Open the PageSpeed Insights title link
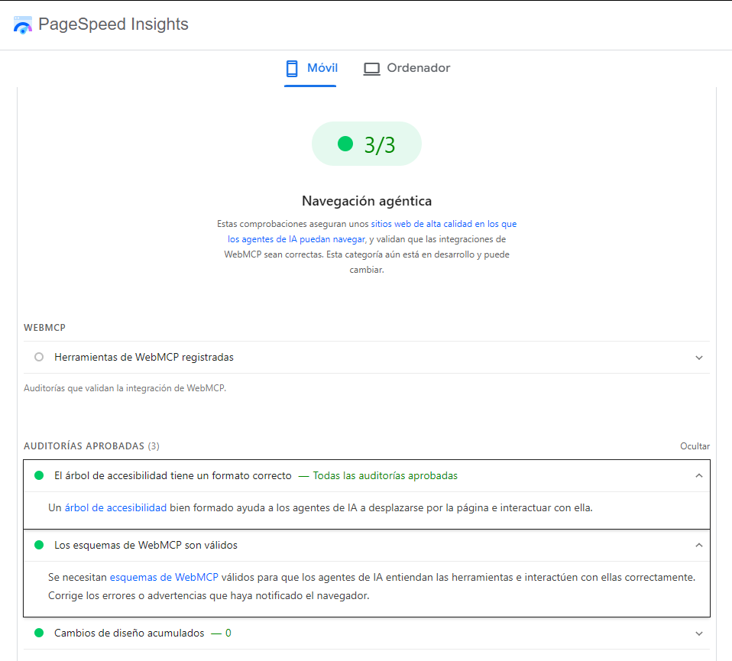The width and height of the screenshot is (732, 661). click(x=113, y=24)
